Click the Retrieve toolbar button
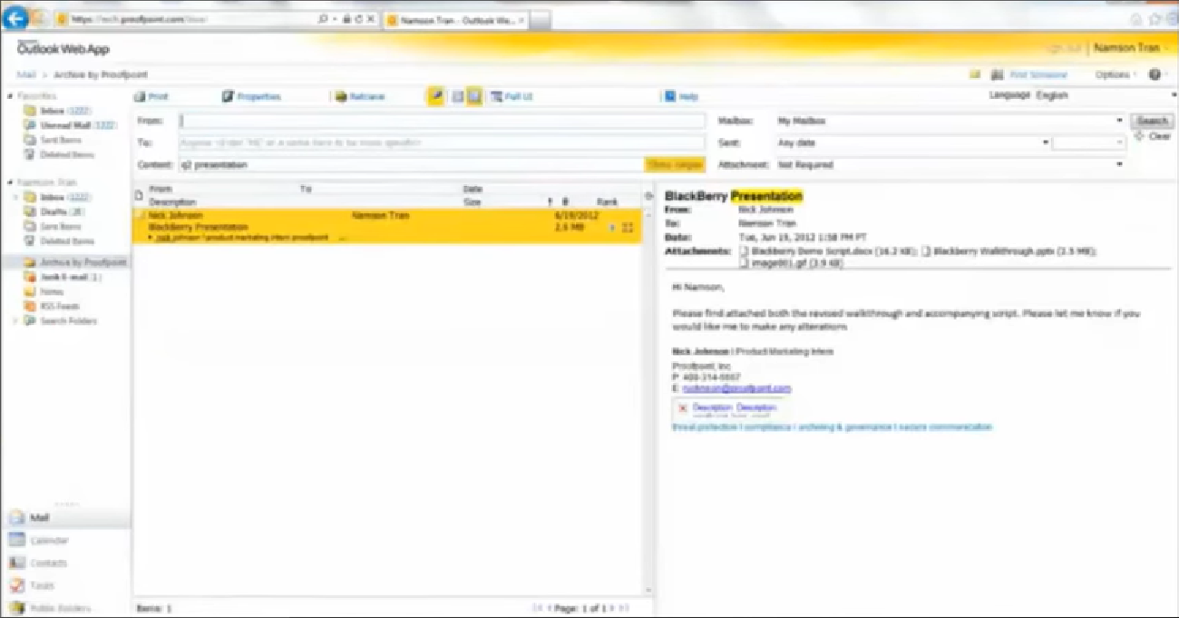The height and width of the screenshot is (618, 1179). click(x=360, y=96)
